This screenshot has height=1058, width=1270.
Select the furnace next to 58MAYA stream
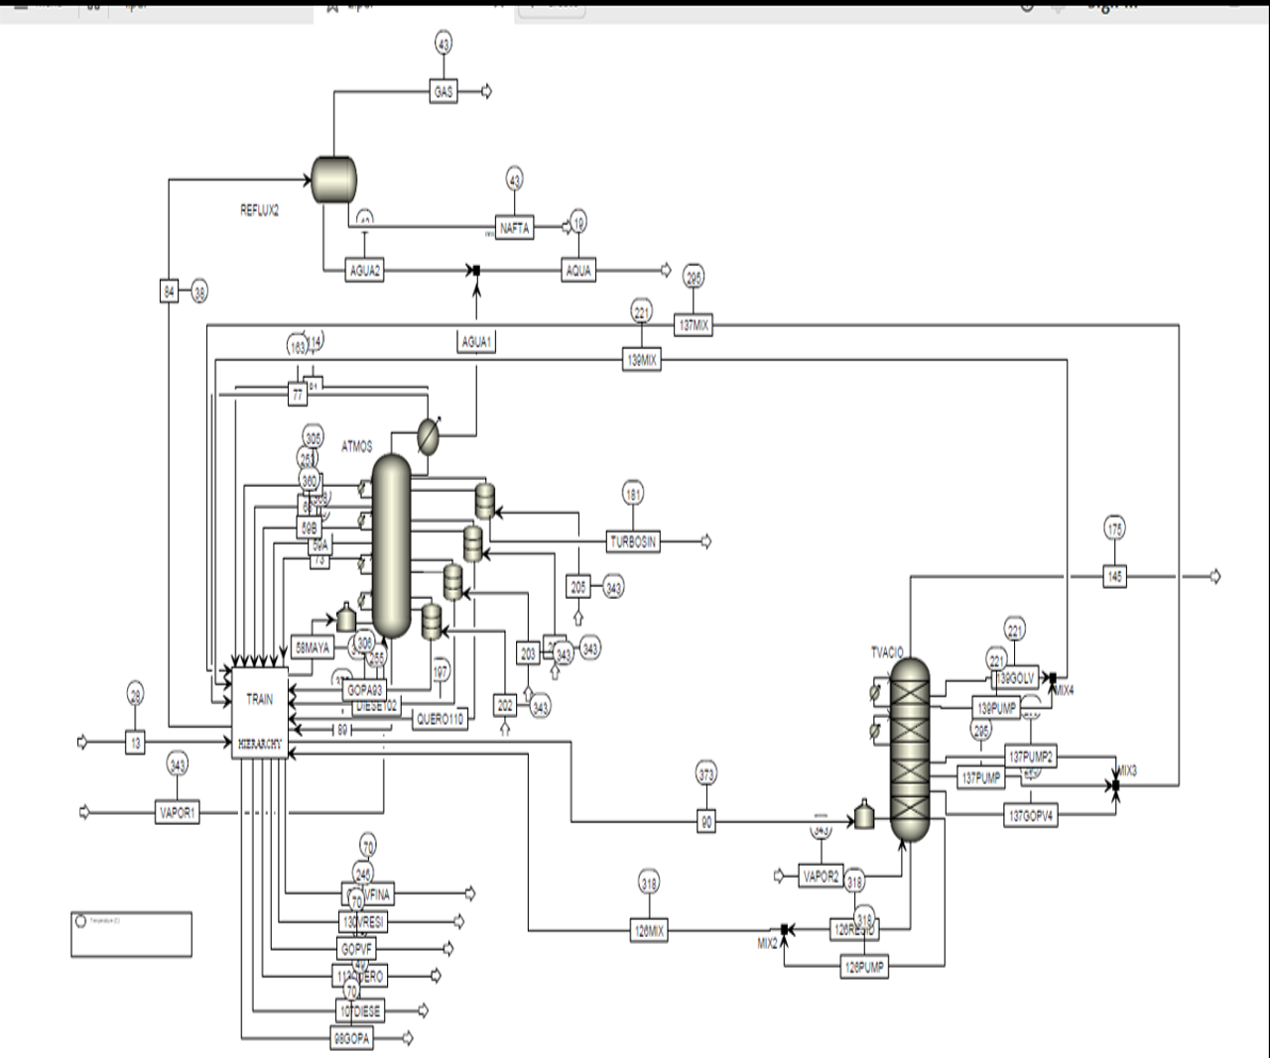click(345, 618)
